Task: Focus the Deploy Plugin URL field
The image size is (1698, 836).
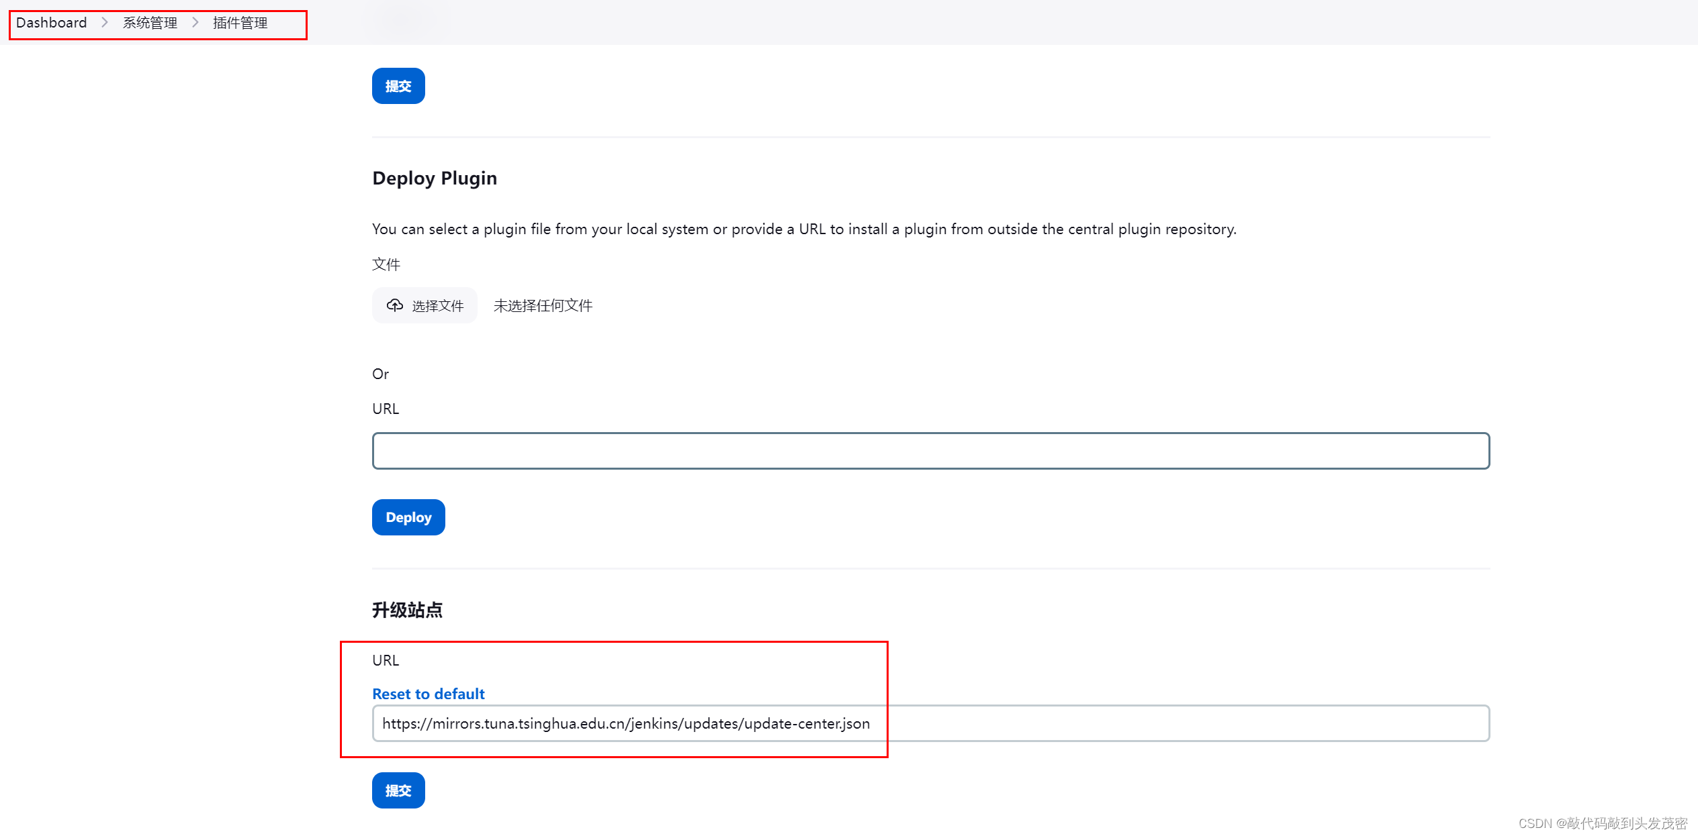Action: point(931,451)
